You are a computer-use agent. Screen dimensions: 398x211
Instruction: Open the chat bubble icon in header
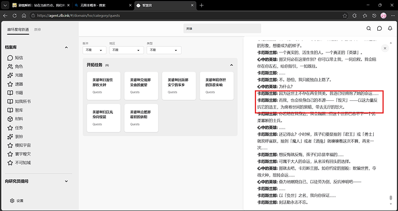click(x=380, y=28)
